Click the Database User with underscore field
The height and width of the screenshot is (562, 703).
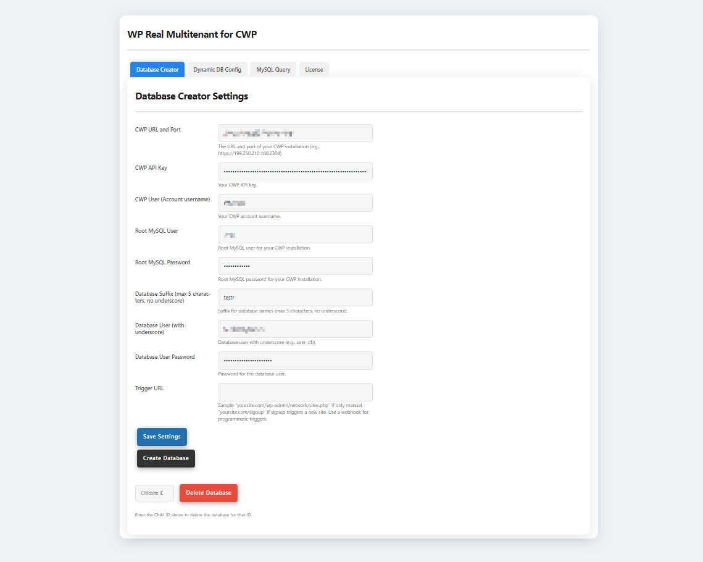(295, 329)
